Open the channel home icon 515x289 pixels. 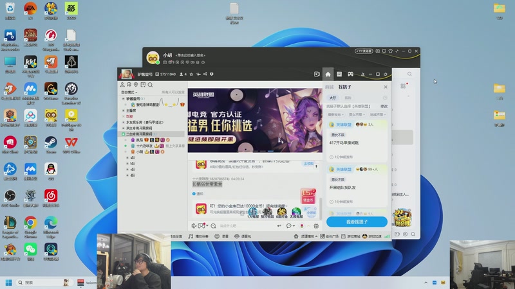coord(328,74)
